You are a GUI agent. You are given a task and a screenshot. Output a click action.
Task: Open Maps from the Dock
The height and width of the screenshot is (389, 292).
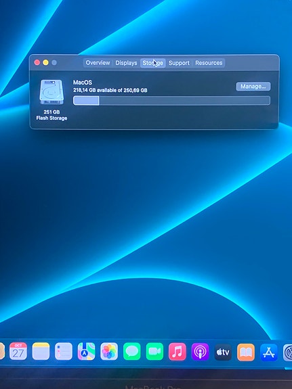tap(86, 351)
